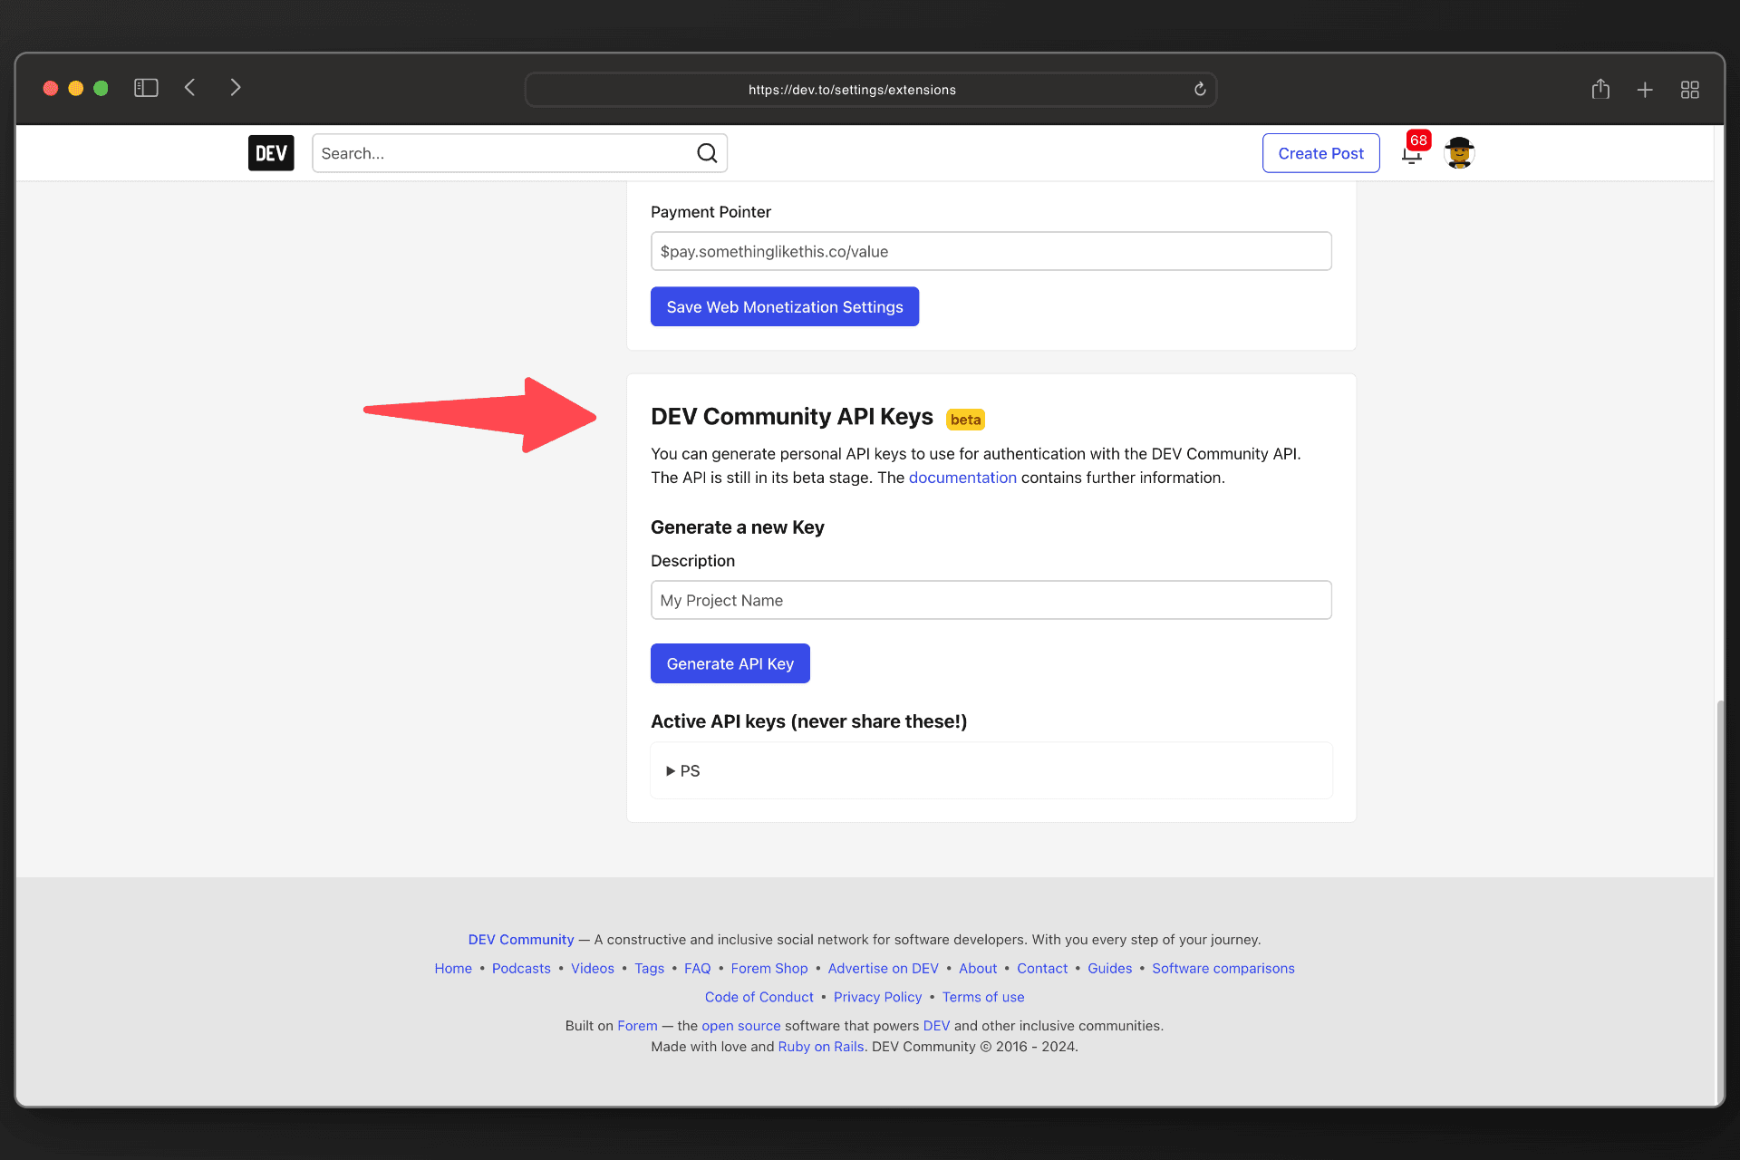Viewport: 1740px width, 1160px height.
Task: Click the beta badge beside API Keys heading
Action: 965,420
